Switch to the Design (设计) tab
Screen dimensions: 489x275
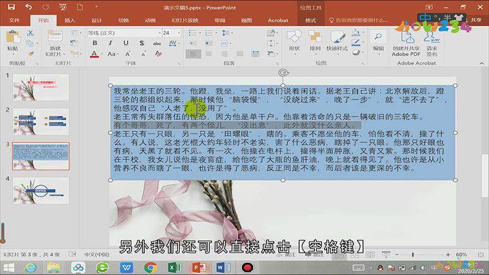pos(97,20)
